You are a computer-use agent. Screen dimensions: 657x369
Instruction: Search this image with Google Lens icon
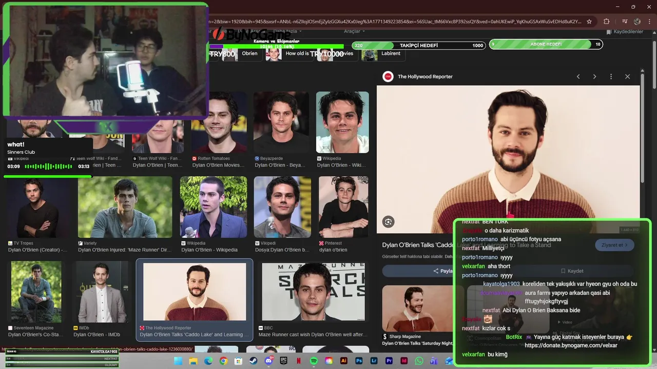click(x=389, y=222)
